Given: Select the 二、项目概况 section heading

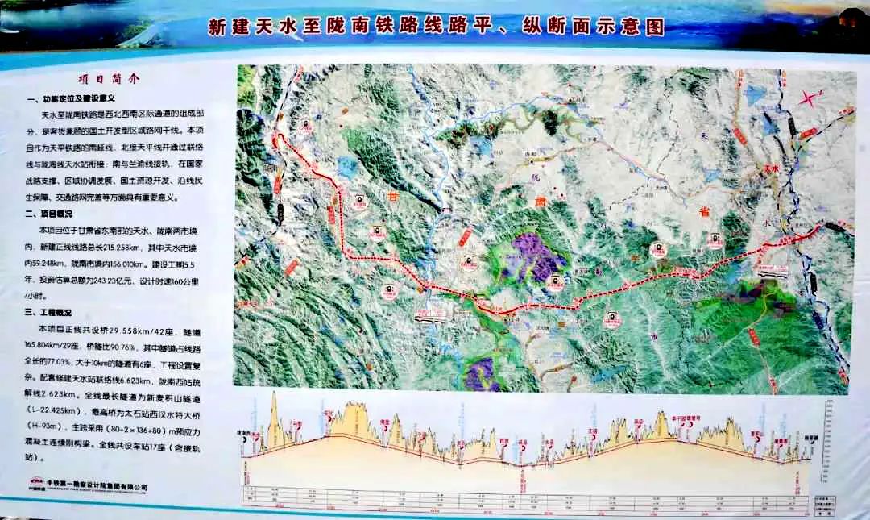Looking at the screenshot, I should point(50,214).
